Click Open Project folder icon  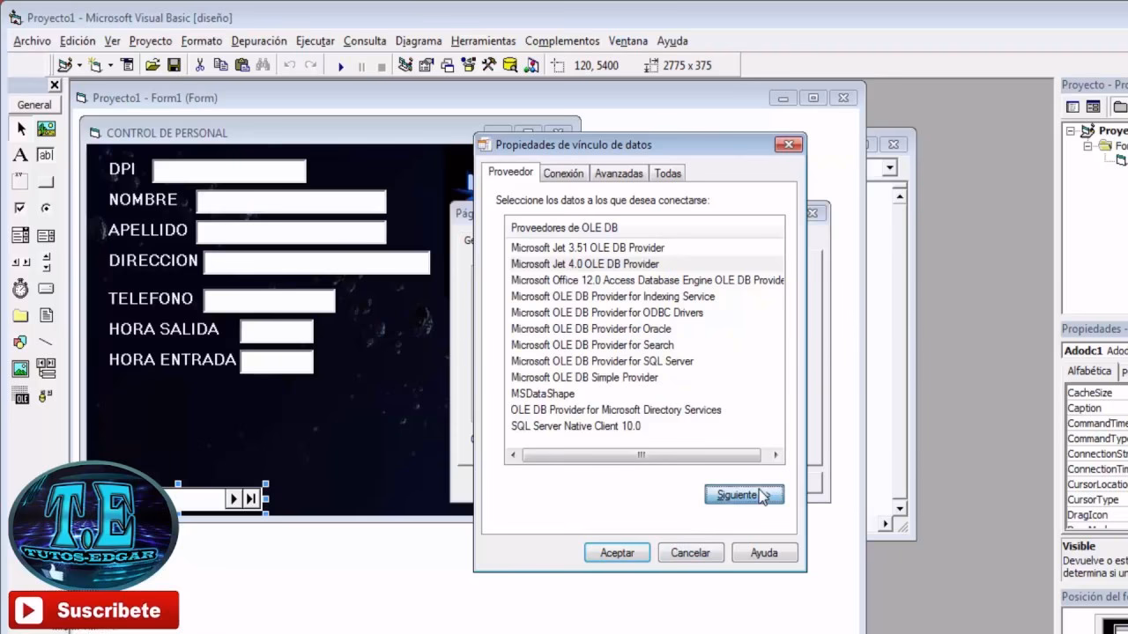152,65
